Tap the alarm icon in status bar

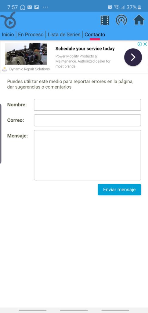coord(110,7)
